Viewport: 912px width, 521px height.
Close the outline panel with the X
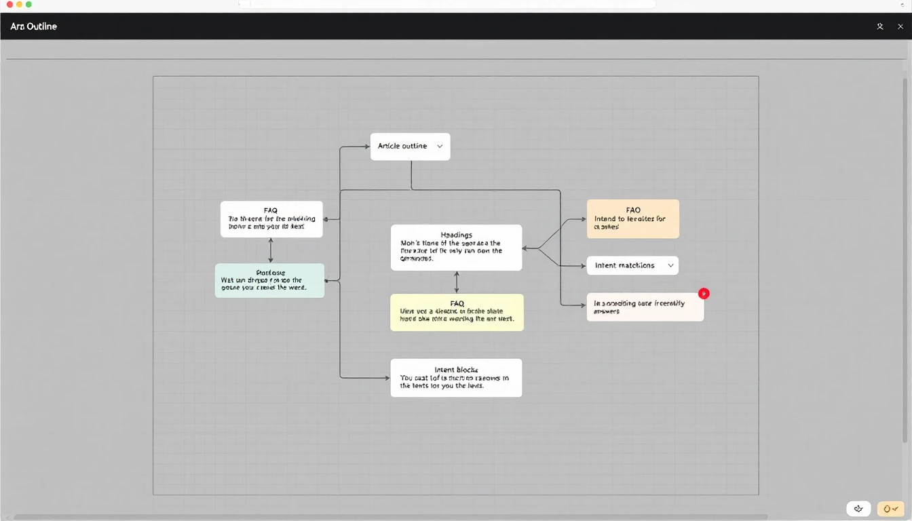[x=900, y=26]
